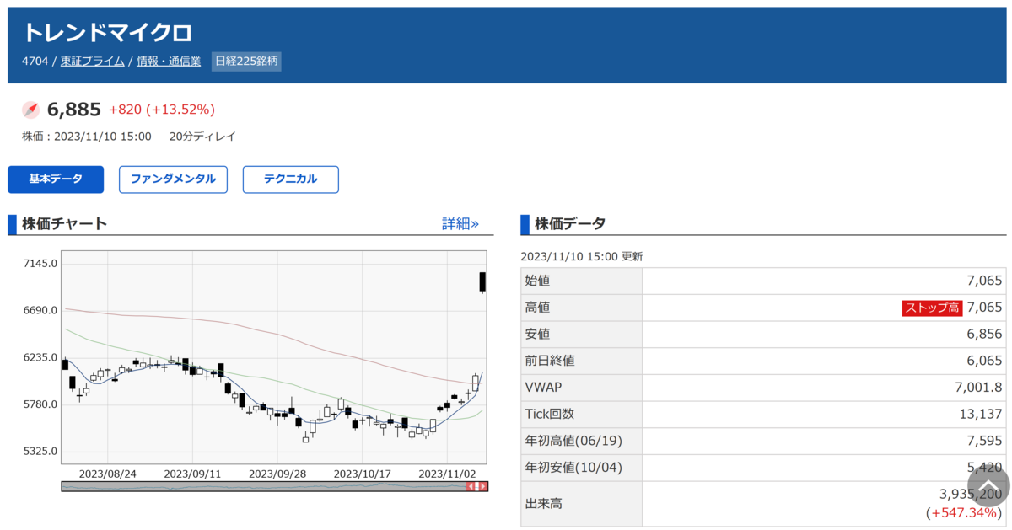Click the 株価データ section heading

(570, 224)
